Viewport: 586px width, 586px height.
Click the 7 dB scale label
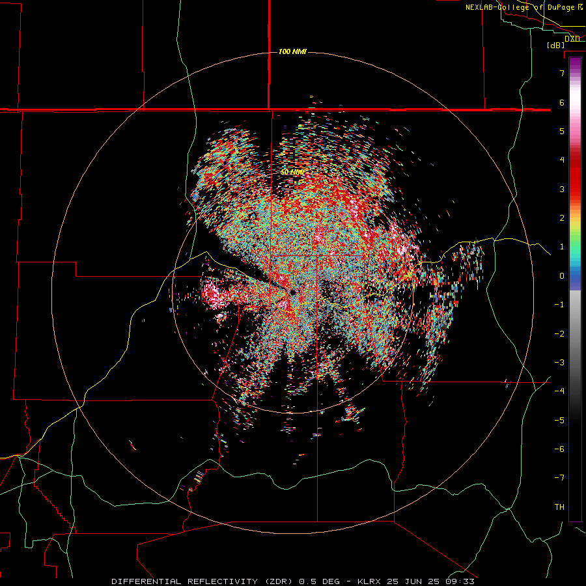(562, 73)
